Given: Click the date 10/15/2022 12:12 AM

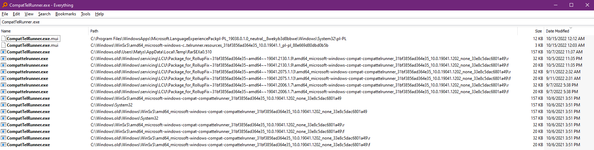Looking at the screenshot, I should click(565, 39).
